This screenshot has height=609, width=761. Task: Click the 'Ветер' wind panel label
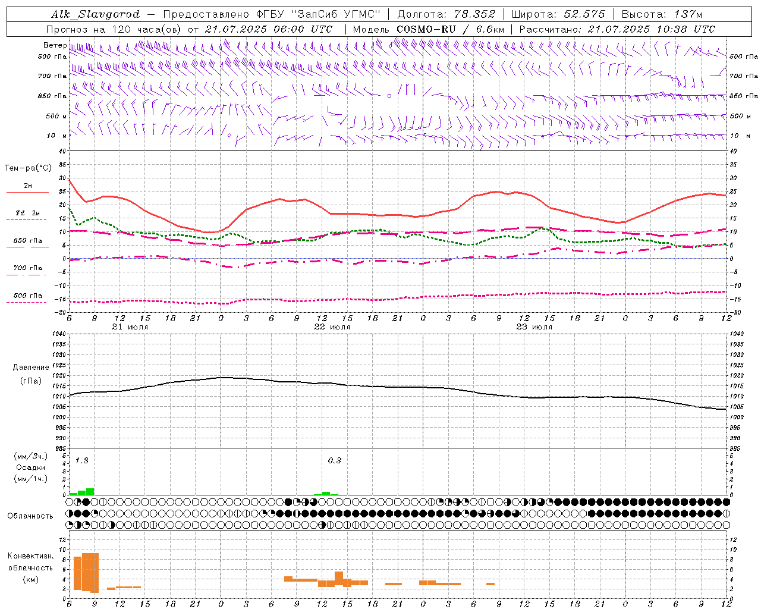click(55, 45)
